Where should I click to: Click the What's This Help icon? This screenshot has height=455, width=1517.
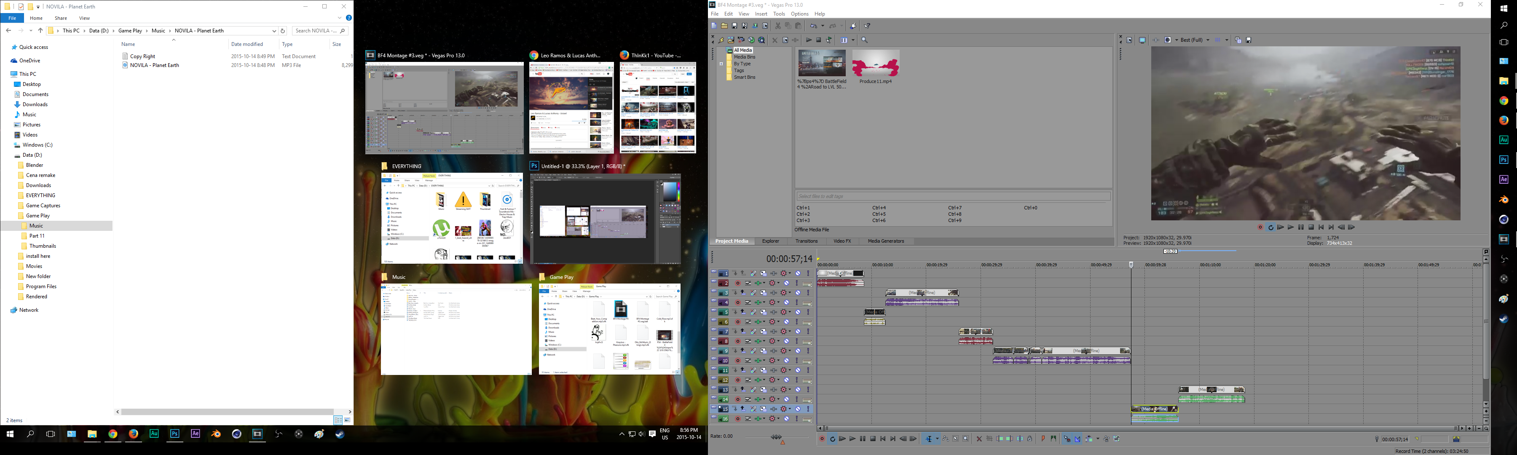point(868,26)
